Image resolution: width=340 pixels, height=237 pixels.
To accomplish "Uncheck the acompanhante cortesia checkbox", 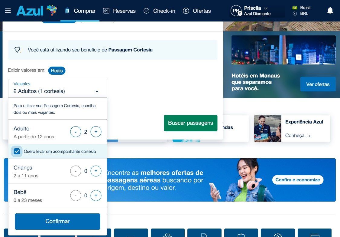I will pyautogui.click(x=17, y=151).
